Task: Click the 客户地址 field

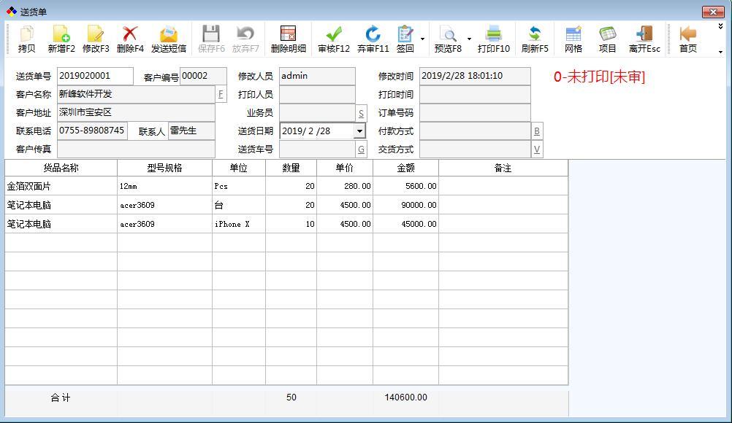Action: tap(136, 113)
